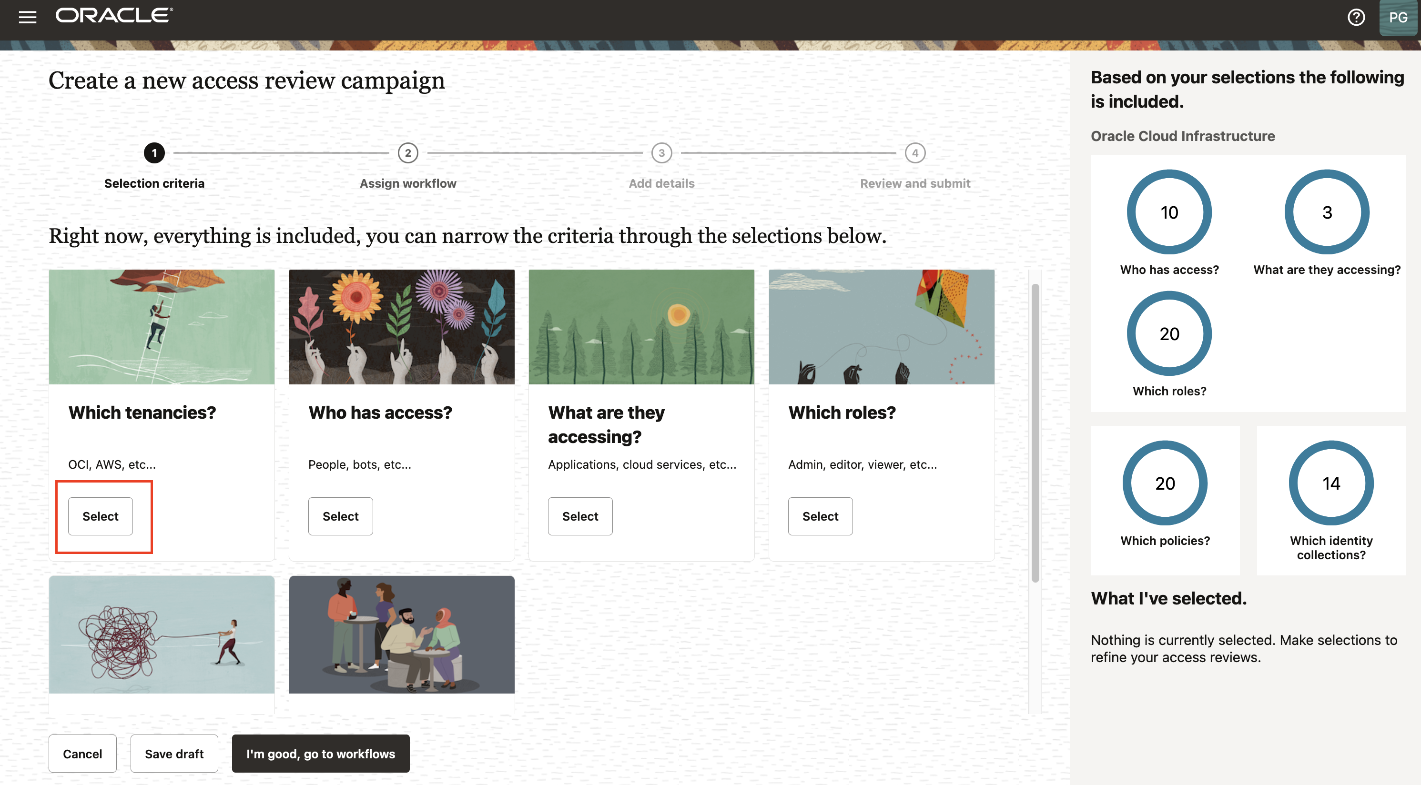The image size is (1421, 785).
Task: Open the hamburger navigation menu
Action: tap(28, 17)
